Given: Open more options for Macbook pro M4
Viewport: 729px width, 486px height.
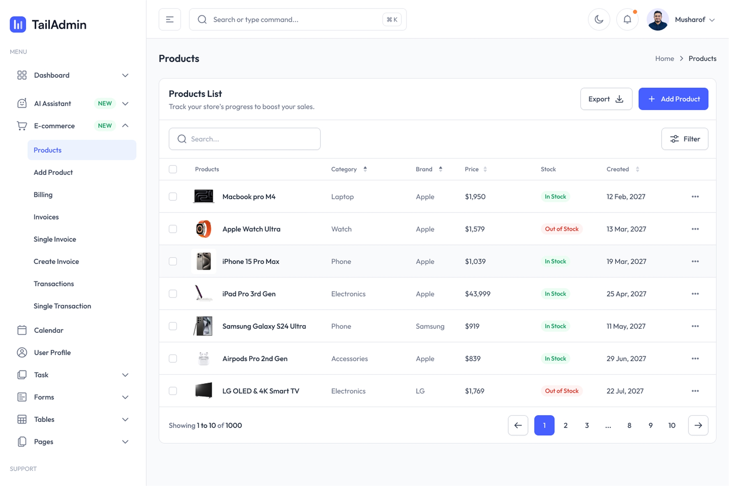Looking at the screenshot, I should 695,196.
